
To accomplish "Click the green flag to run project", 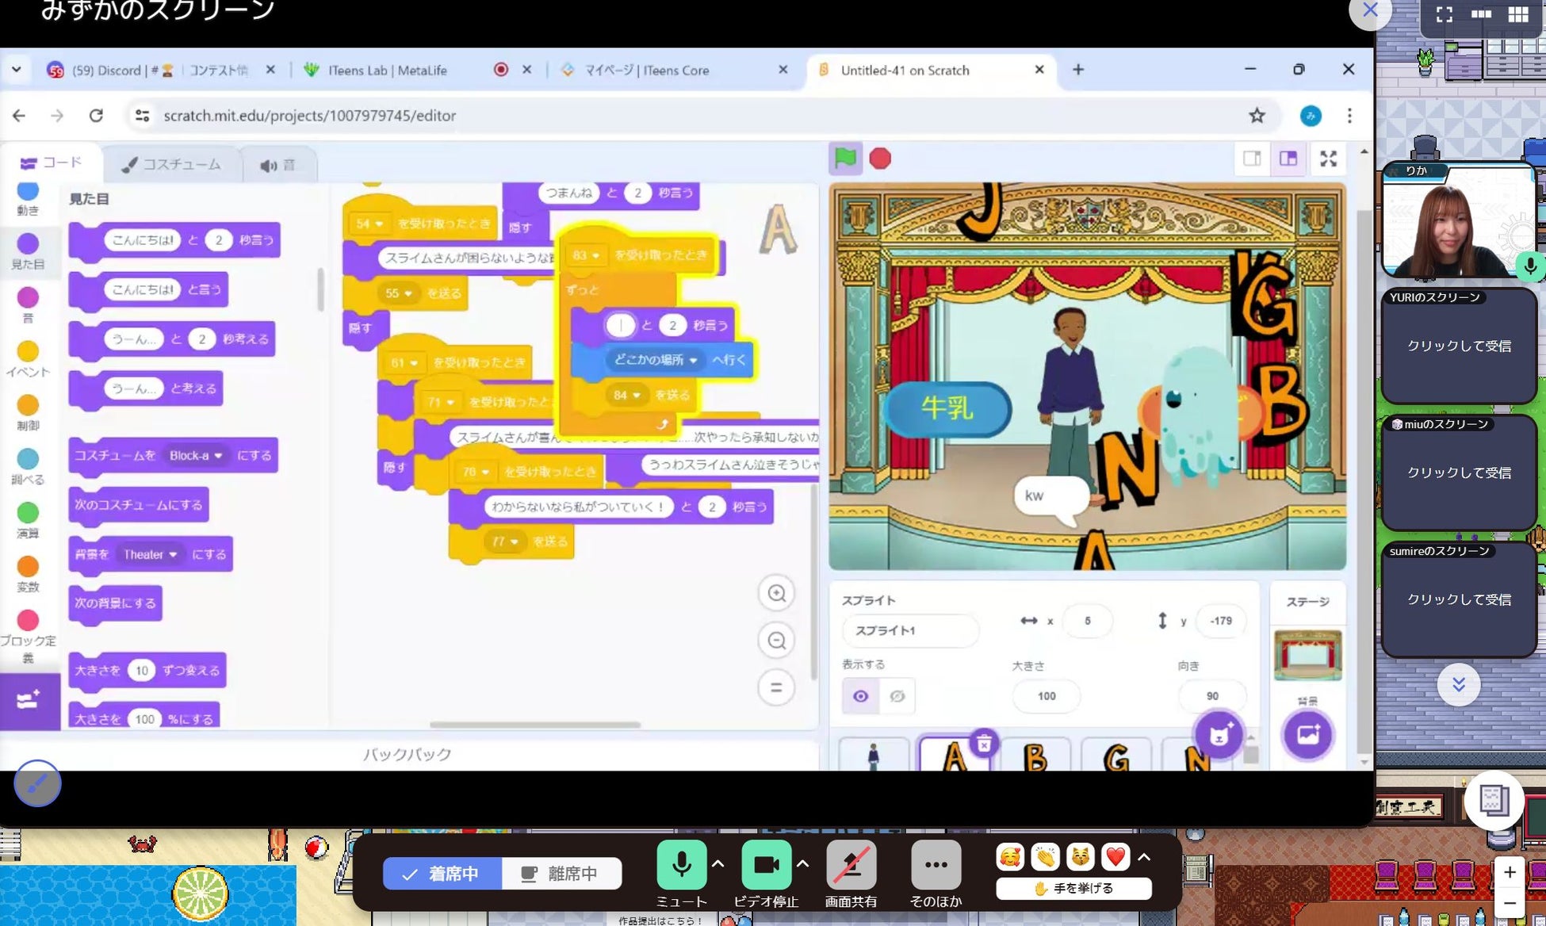I will point(845,159).
